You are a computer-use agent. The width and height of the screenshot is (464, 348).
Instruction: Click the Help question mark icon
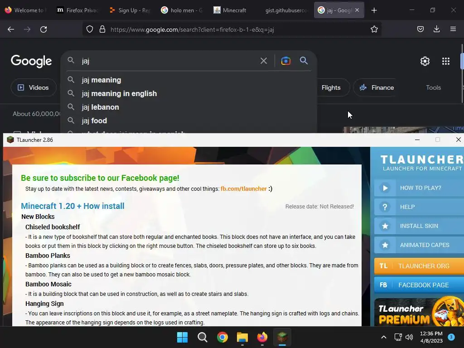tap(385, 207)
